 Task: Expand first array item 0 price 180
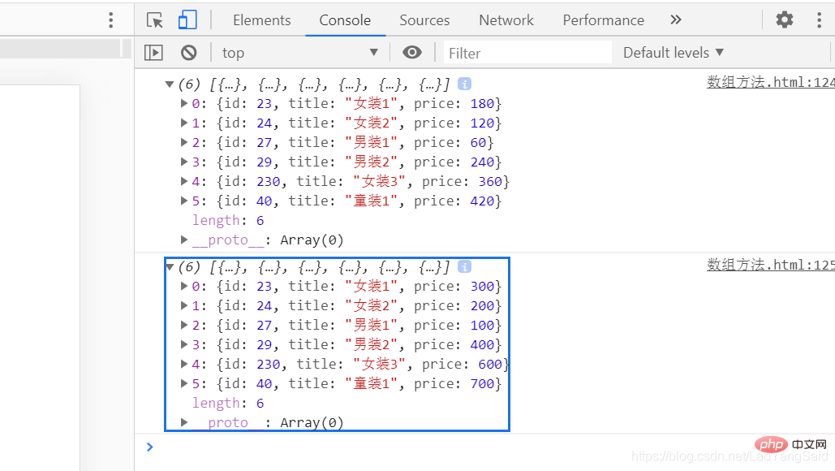[183, 103]
